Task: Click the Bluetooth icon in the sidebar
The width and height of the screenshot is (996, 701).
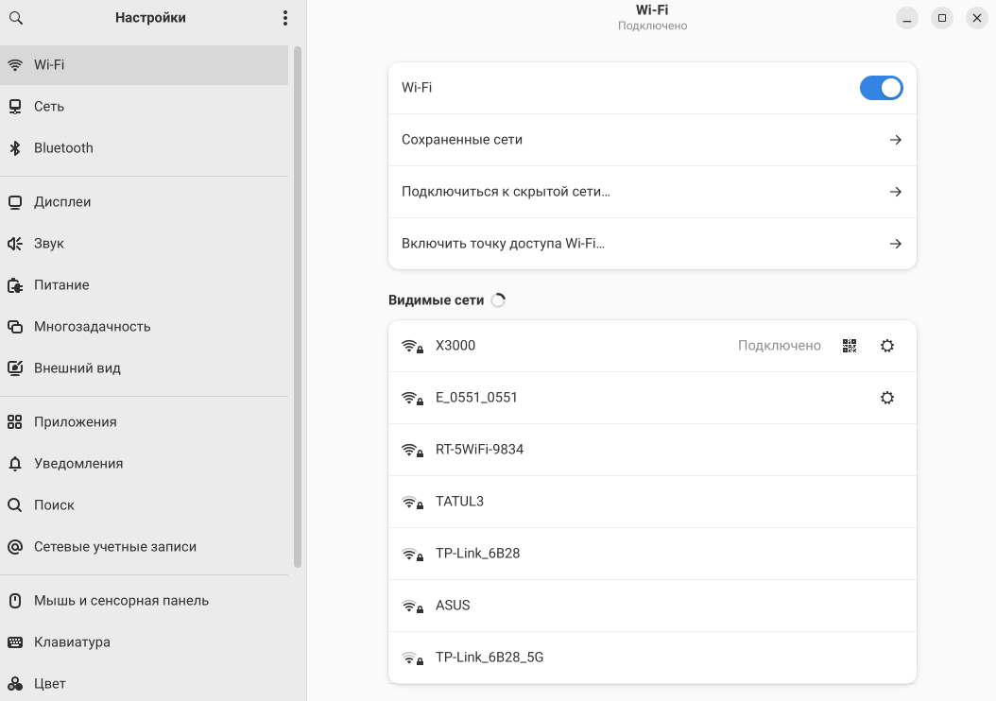Action: (15, 148)
